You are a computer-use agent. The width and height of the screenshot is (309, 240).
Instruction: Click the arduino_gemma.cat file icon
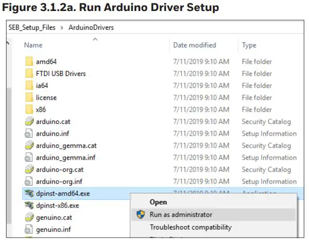(29, 145)
